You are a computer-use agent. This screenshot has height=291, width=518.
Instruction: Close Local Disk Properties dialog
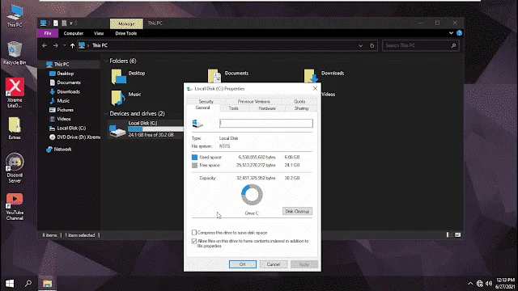coord(315,88)
